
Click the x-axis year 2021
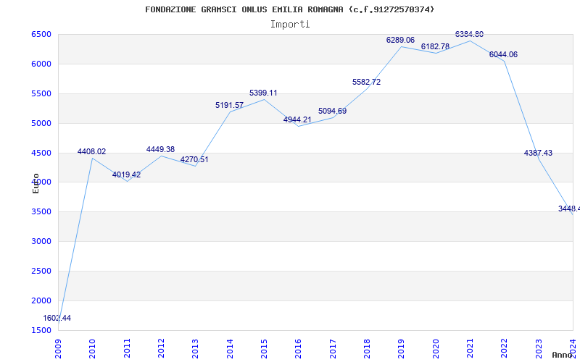pyautogui.click(x=470, y=349)
